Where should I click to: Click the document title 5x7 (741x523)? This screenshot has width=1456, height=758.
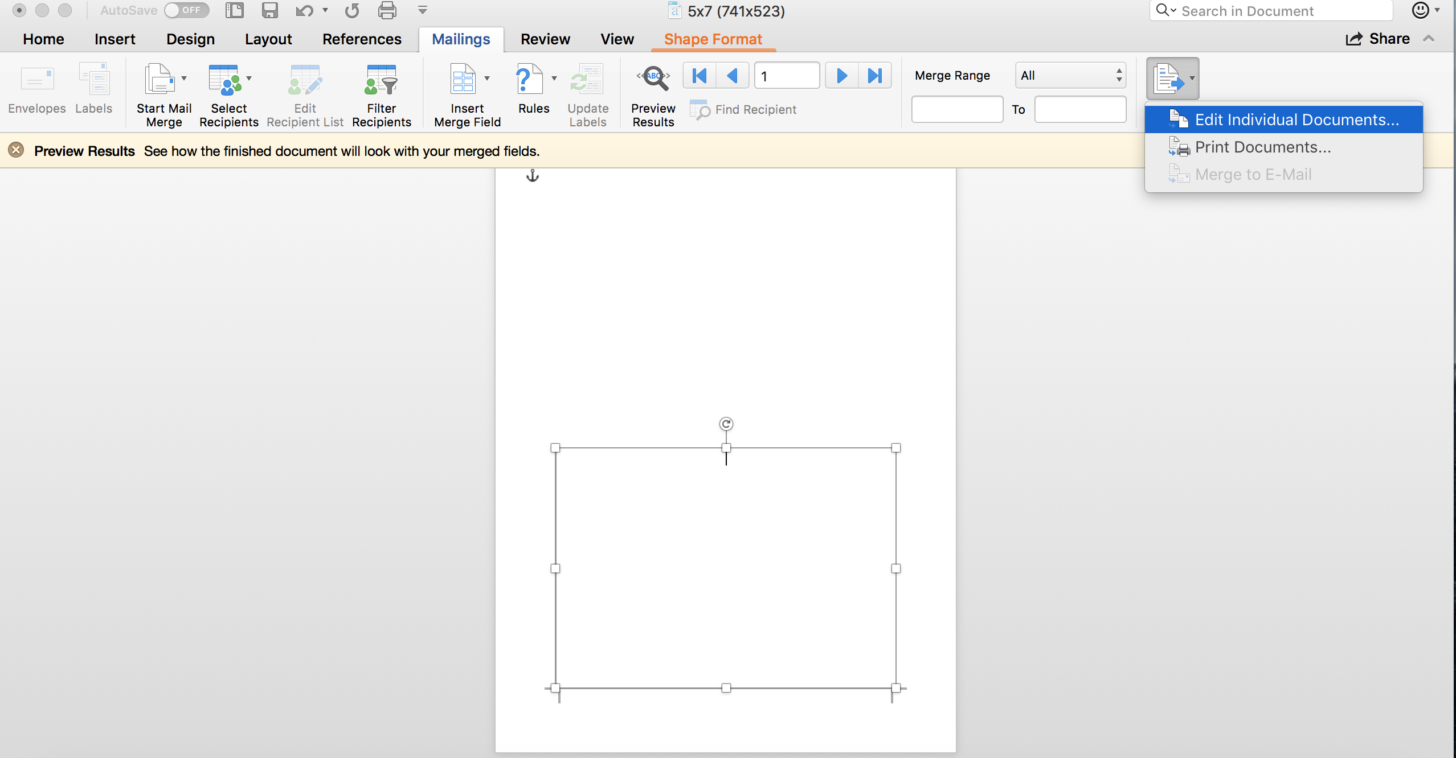tap(735, 11)
